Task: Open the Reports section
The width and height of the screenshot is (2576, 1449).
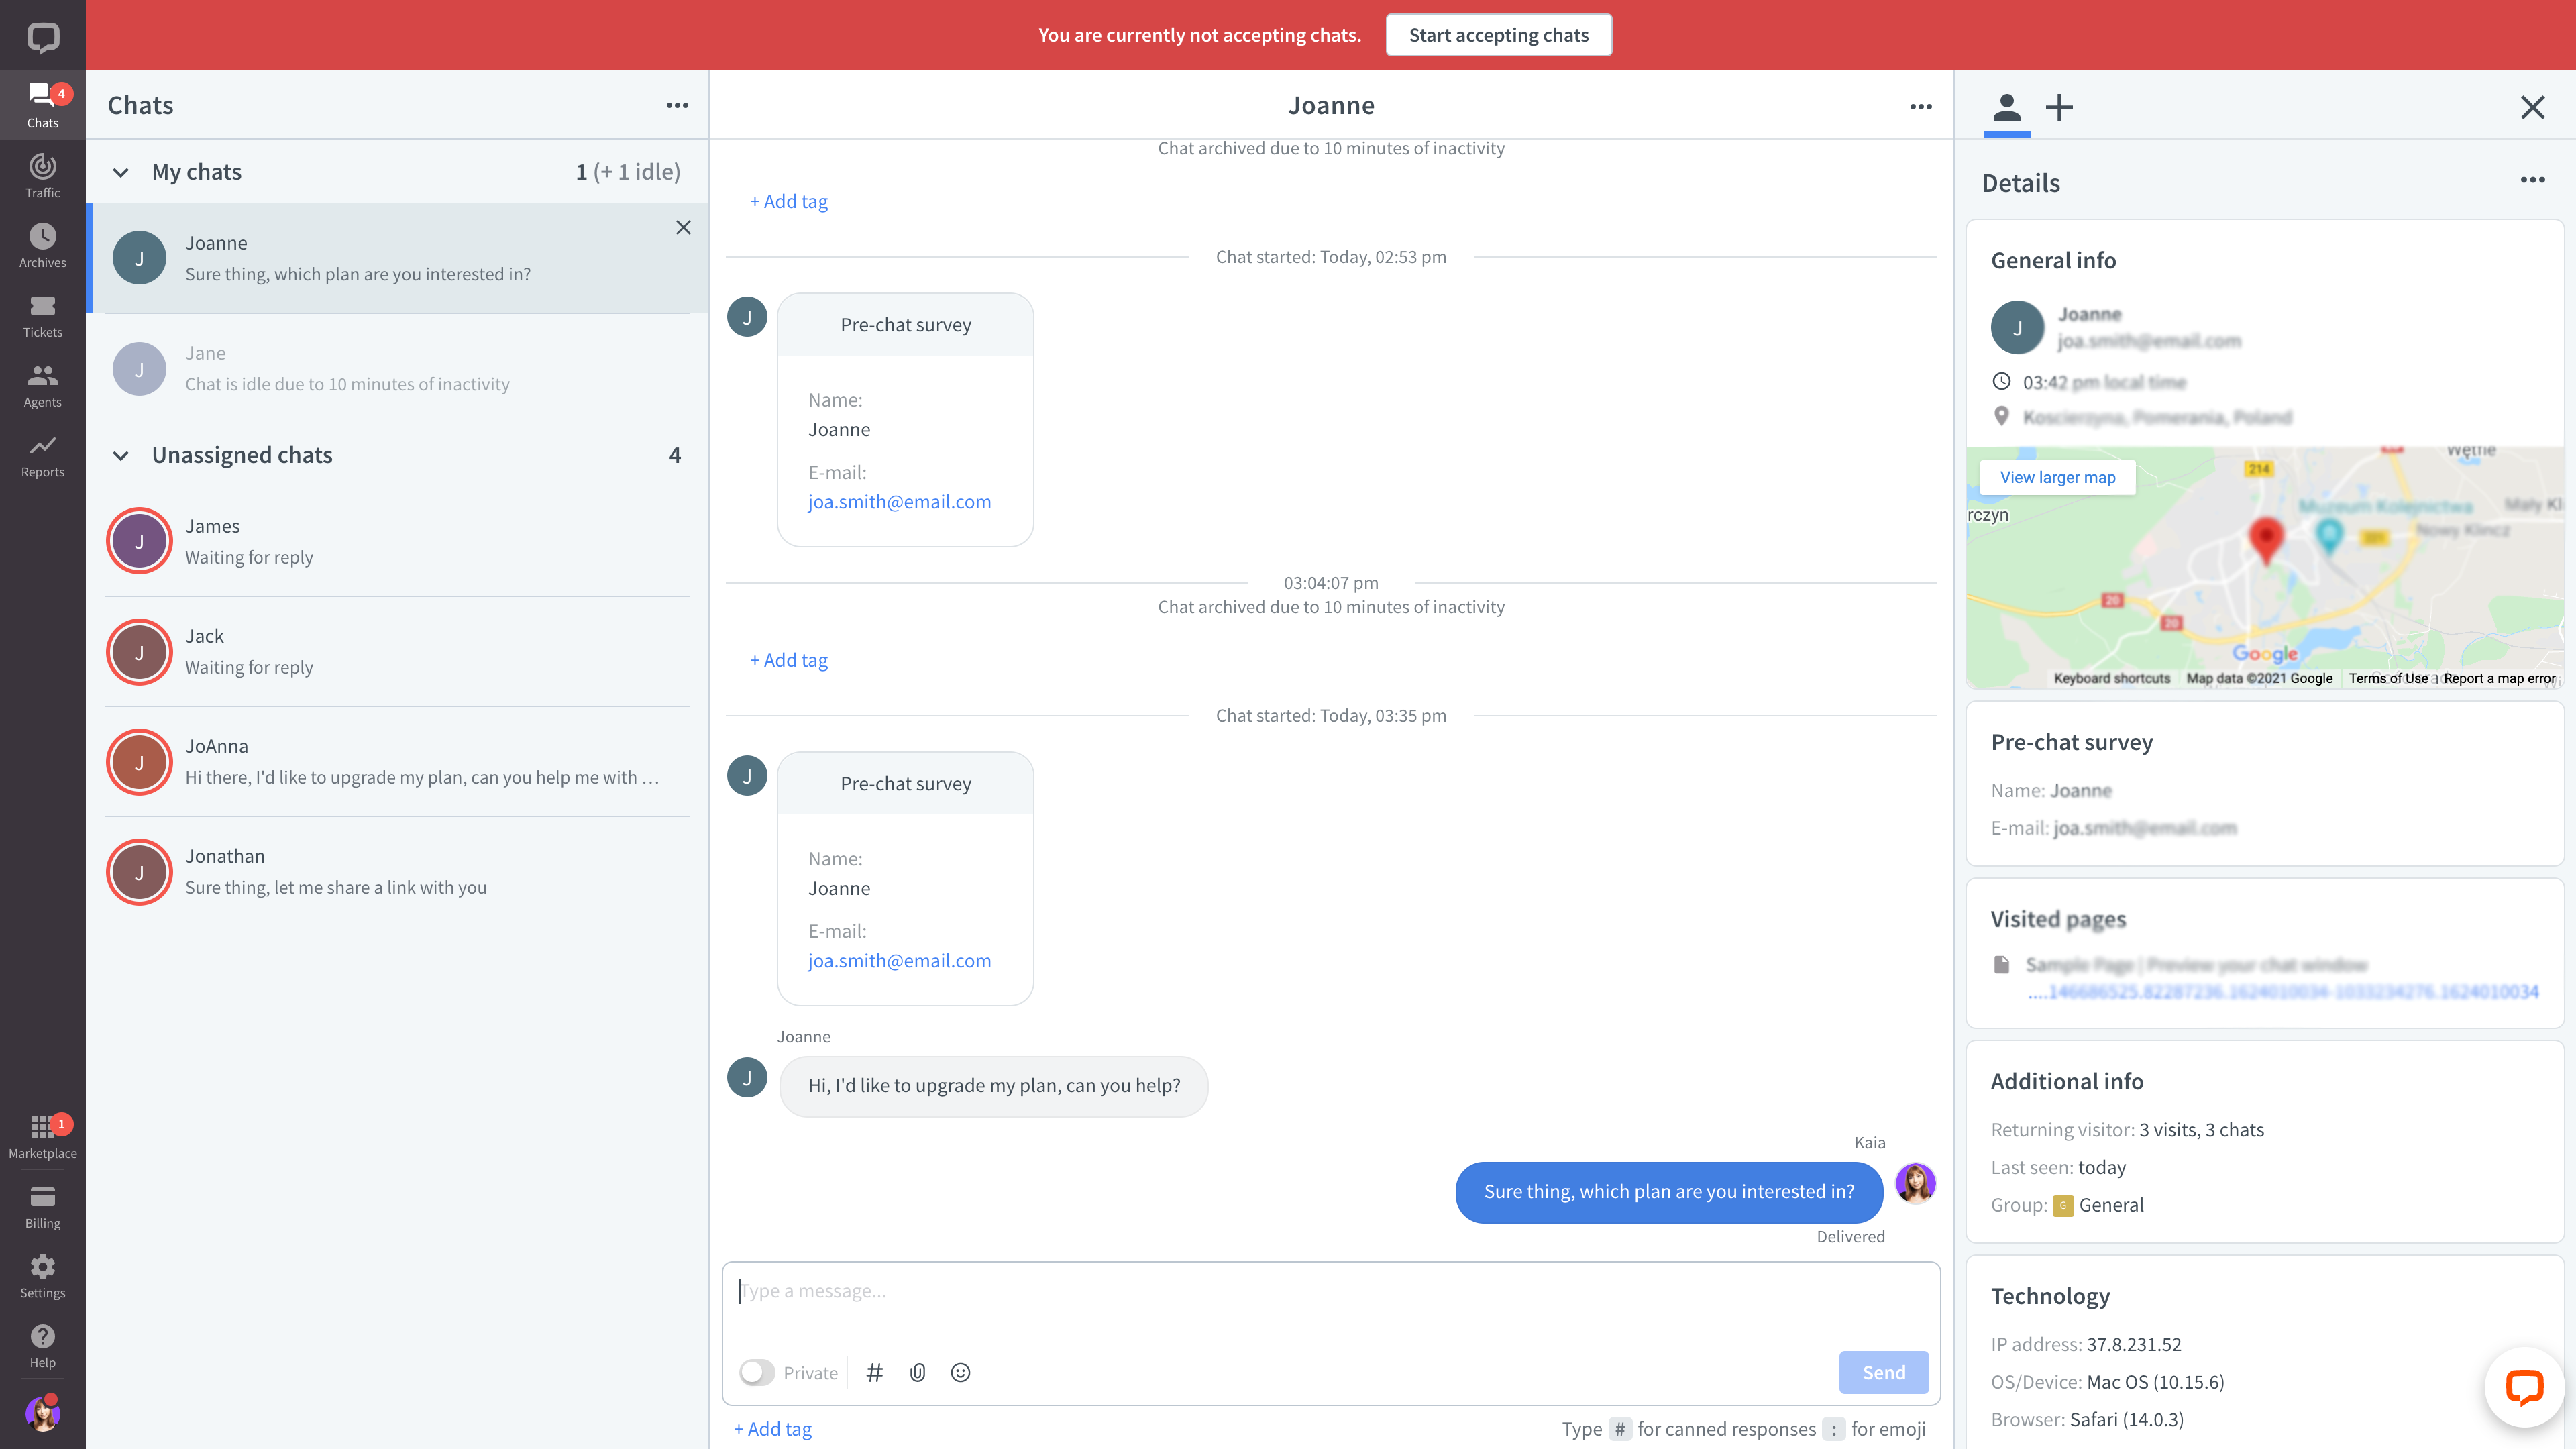Action: [x=42, y=455]
